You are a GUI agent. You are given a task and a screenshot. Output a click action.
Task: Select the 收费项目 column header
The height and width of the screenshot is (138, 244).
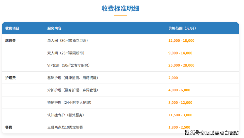tap(12, 28)
